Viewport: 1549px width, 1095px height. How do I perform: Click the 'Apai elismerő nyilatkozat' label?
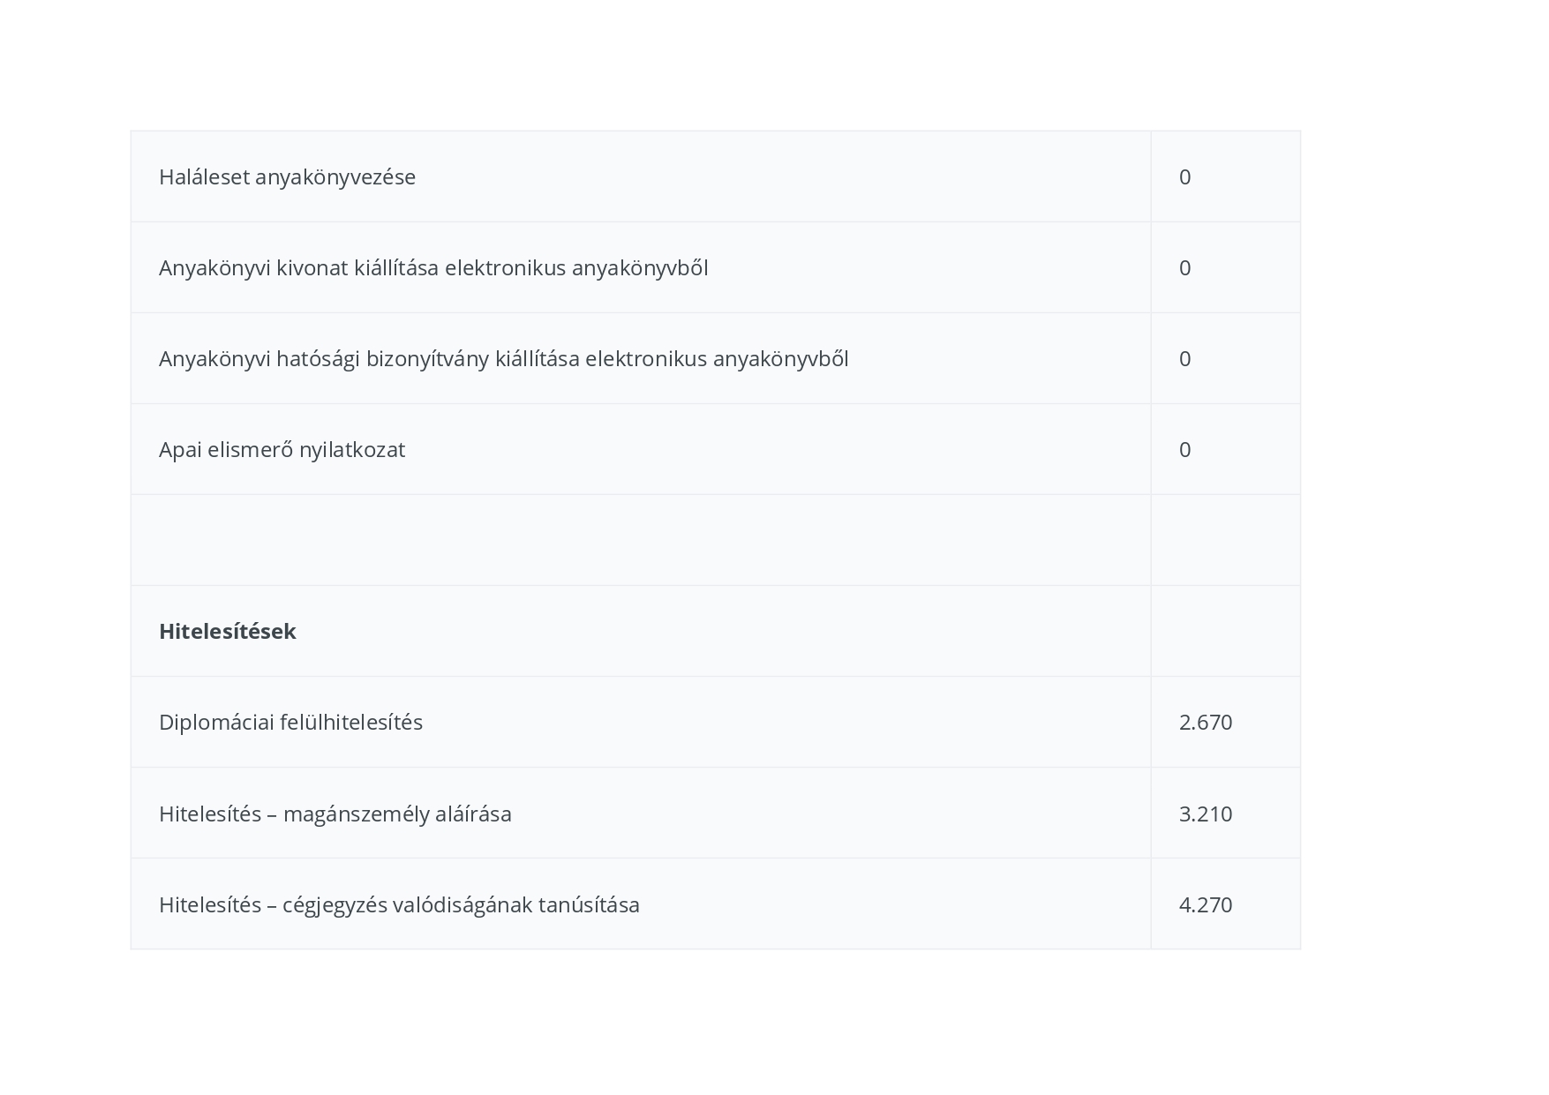tap(282, 450)
